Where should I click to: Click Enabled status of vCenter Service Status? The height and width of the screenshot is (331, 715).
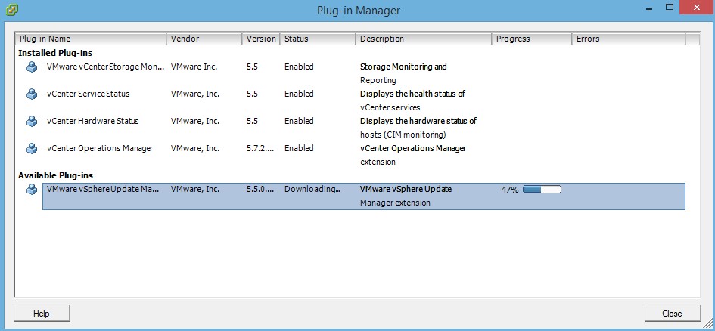coord(299,94)
